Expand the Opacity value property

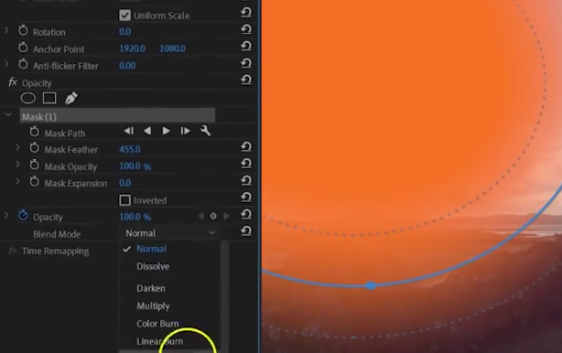pos(6,215)
